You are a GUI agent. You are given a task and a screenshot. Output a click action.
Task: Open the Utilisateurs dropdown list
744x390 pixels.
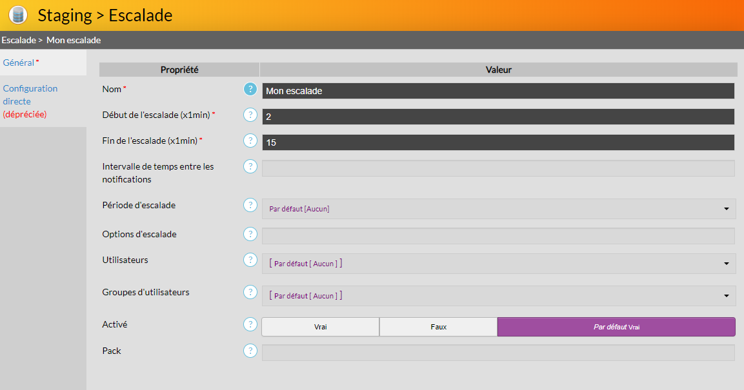pos(498,264)
